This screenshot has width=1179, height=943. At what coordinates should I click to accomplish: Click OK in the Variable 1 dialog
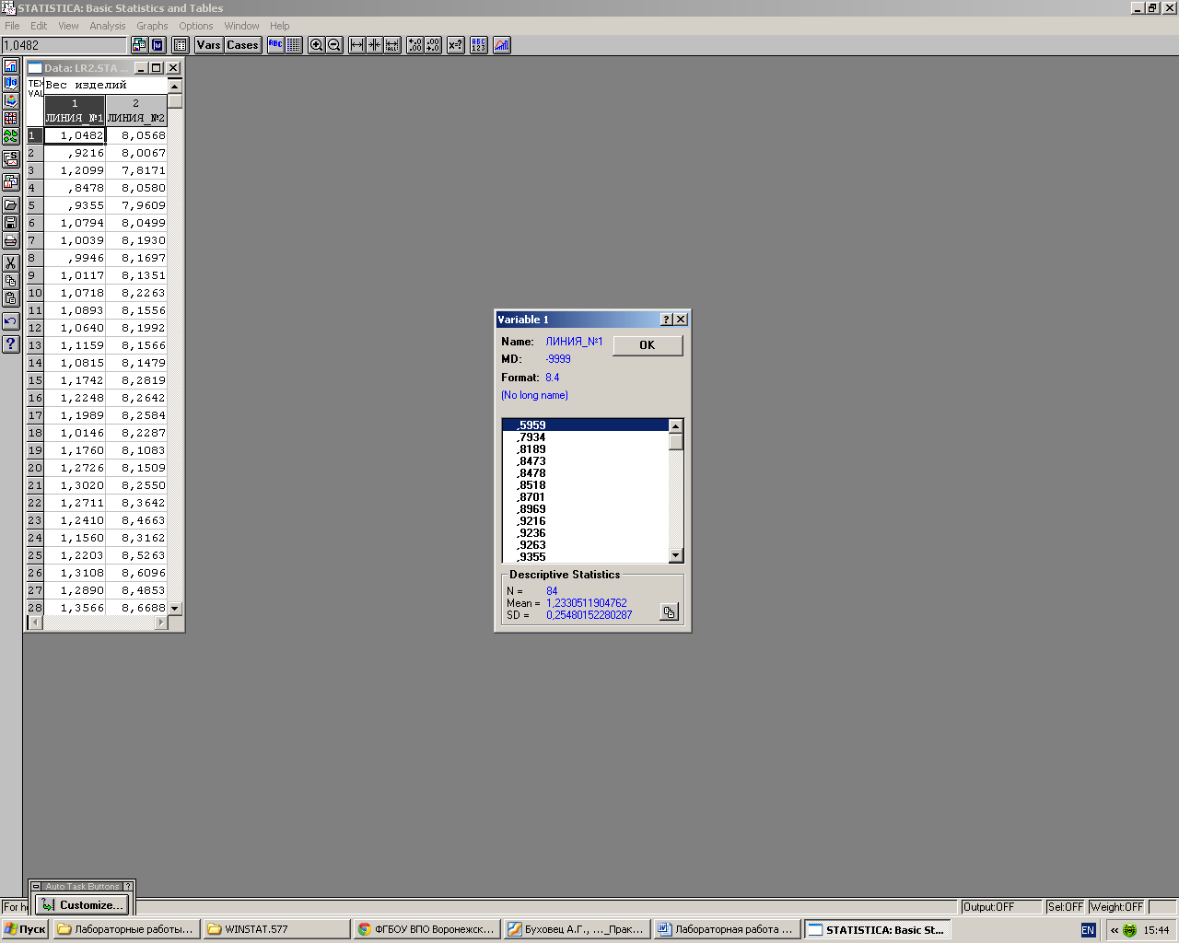coord(648,345)
